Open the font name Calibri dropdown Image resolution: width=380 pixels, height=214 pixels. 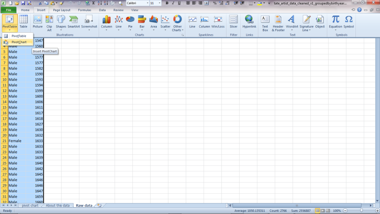(x=147, y=3)
